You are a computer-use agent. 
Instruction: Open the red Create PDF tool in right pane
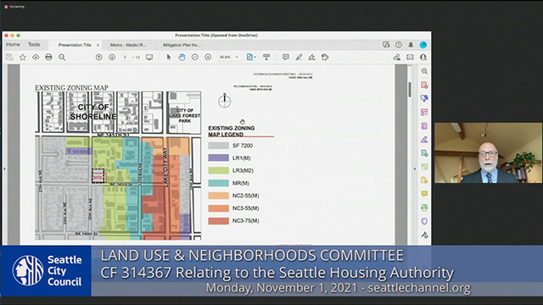click(x=424, y=85)
